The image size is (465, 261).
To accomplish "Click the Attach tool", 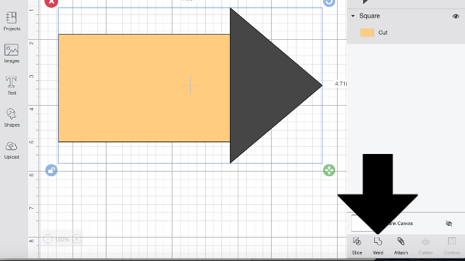I will point(400,246).
